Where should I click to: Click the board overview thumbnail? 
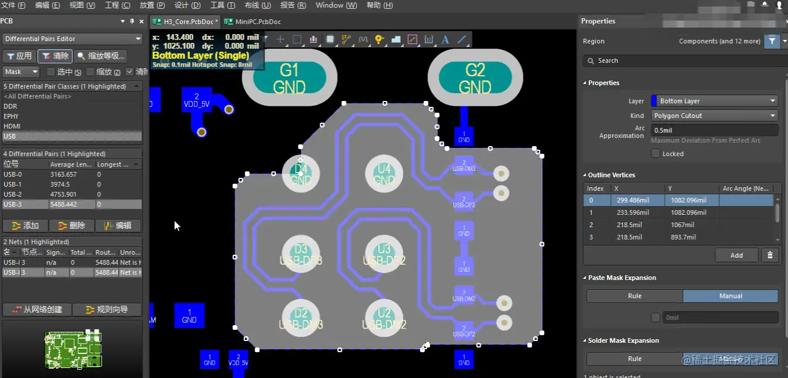[x=73, y=350]
